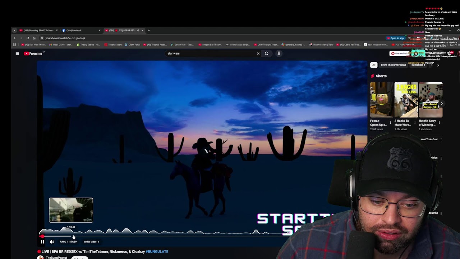Close the 'Donating $1,000 To Stre...' tab
This screenshot has height=259, width=460.
click(57, 31)
